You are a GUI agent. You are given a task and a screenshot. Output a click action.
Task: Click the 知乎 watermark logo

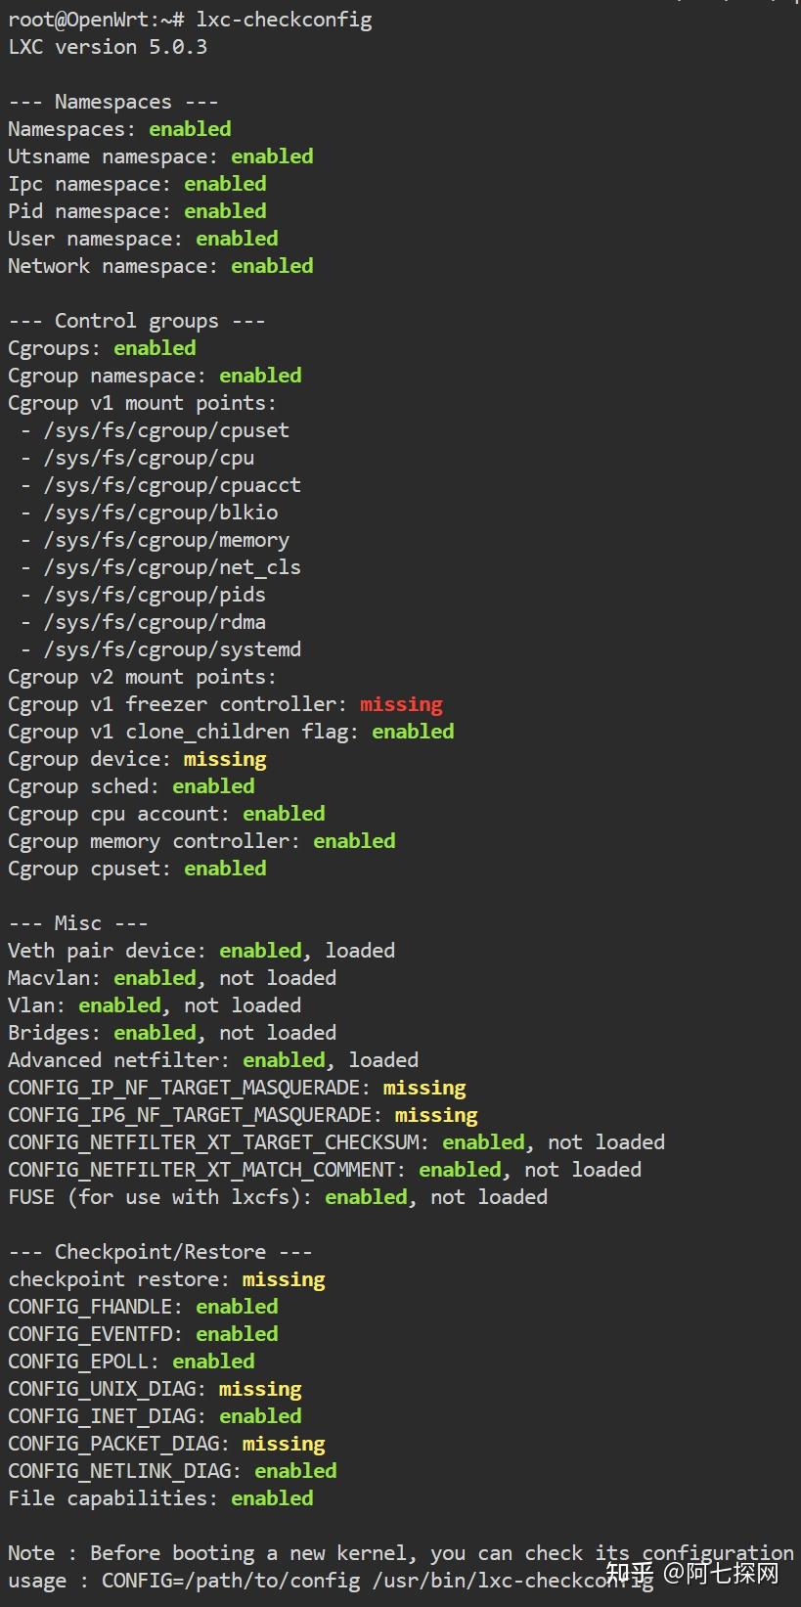630,1574
